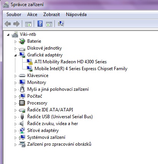Expand the Síťové adaptéry node

pyautogui.click(x=15, y=131)
